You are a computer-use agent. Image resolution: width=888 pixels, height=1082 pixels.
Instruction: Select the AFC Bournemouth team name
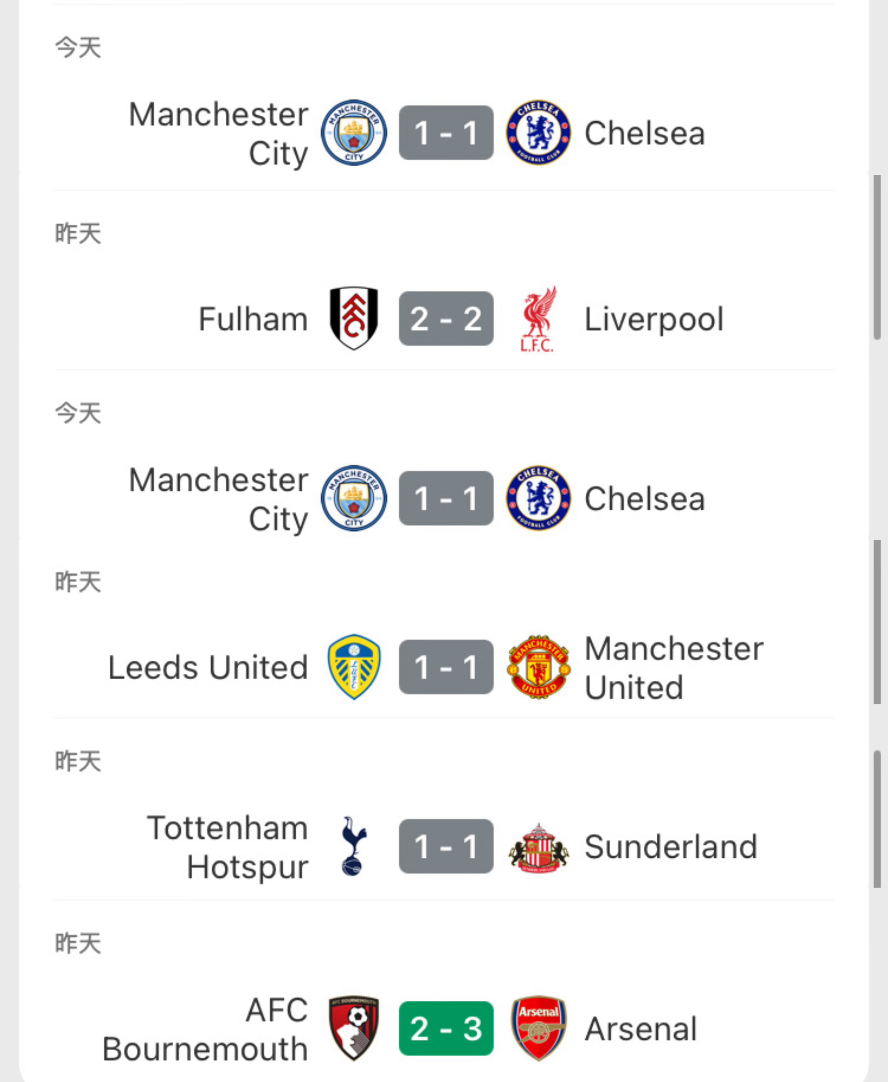coord(205,1029)
